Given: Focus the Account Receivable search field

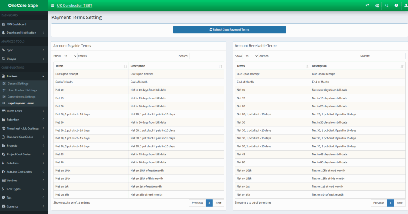Looking at the screenshot, I should pyautogui.click(x=388, y=56).
